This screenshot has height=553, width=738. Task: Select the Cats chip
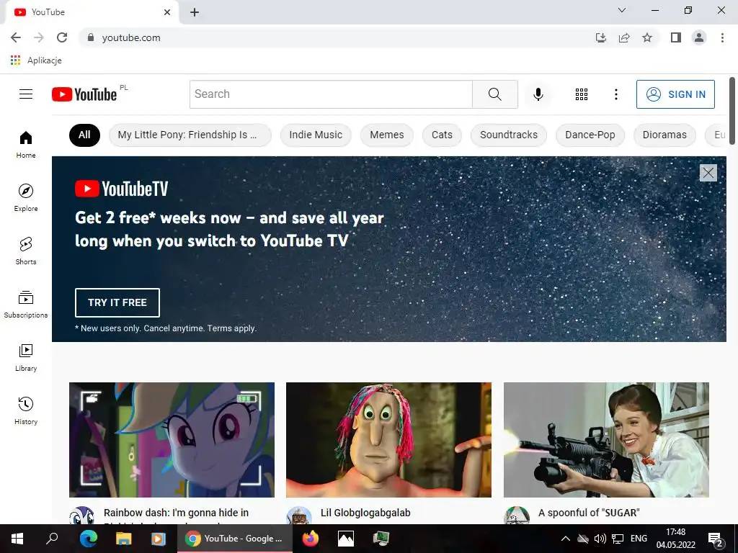click(442, 135)
